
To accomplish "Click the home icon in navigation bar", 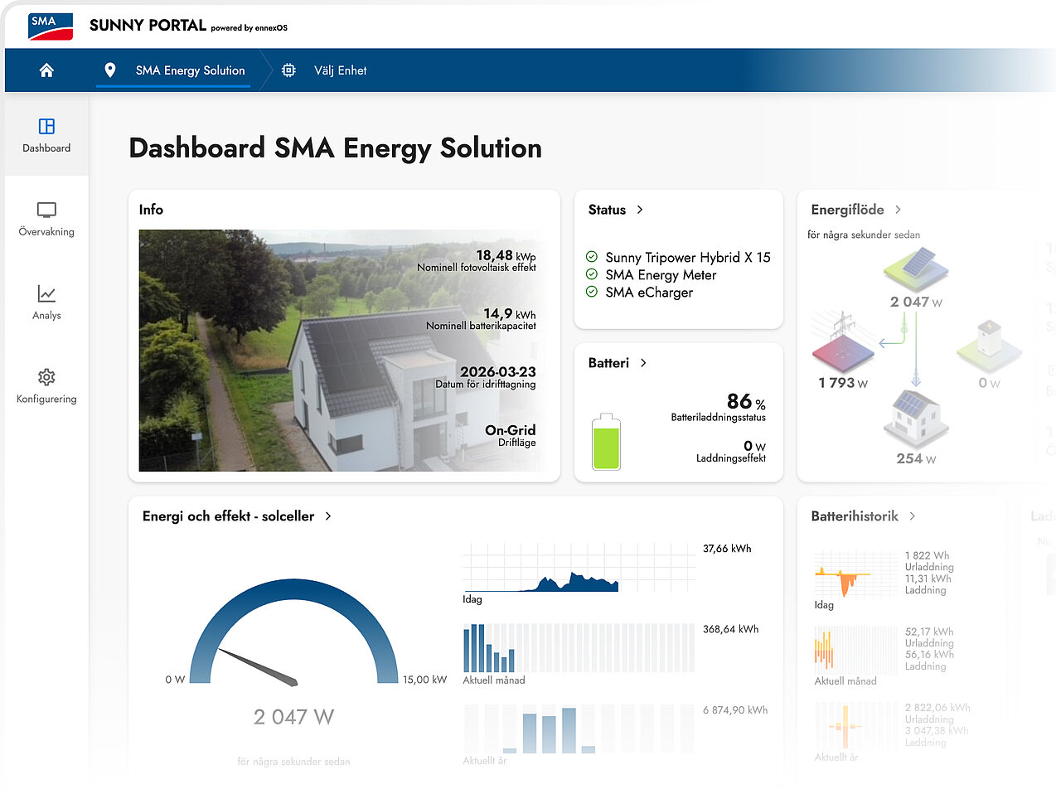I will coord(46,70).
